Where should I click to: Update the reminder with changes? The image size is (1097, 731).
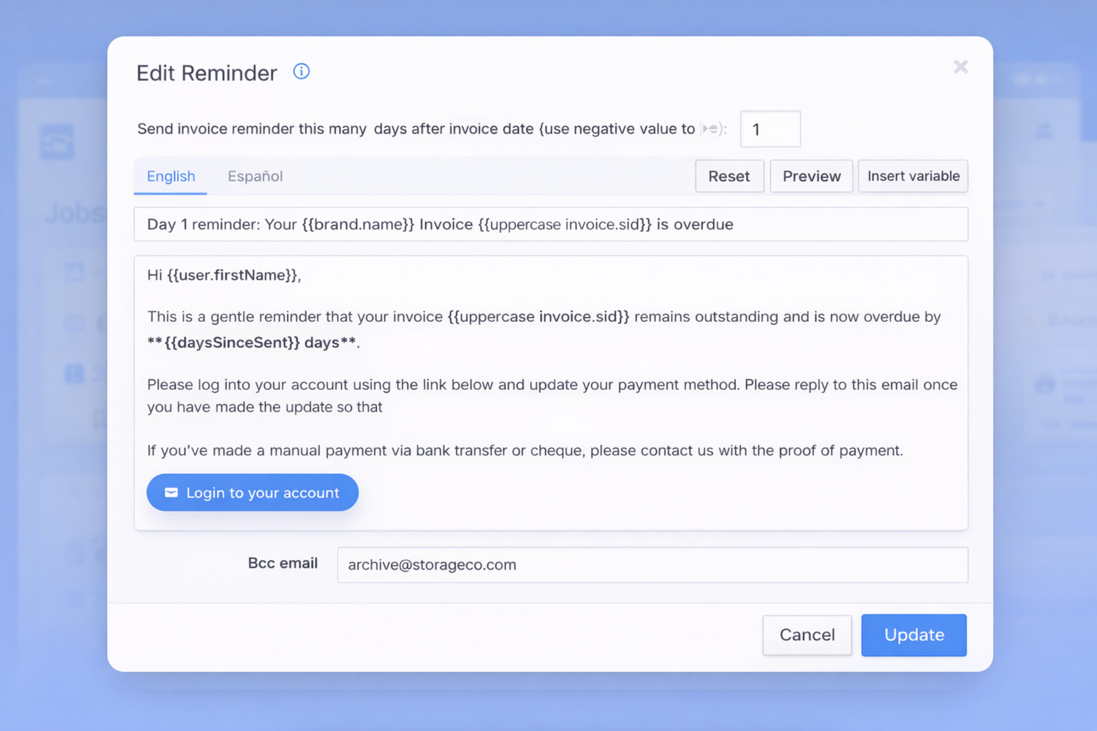[914, 635]
